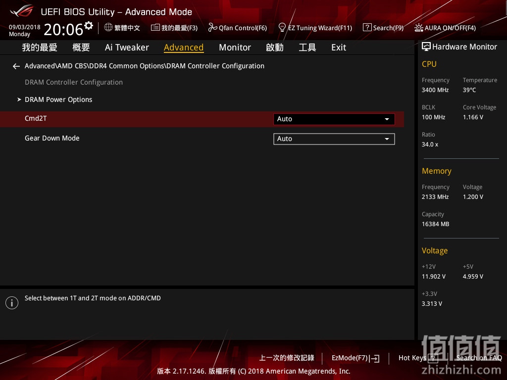Image resolution: width=507 pixels, height=380 pixels.
Task: Click the AURA light icon
Action: pos(419,28)
